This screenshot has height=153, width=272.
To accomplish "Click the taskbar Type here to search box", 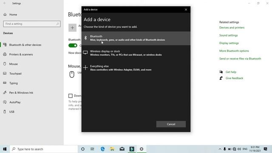I will (x=44, y=149).
